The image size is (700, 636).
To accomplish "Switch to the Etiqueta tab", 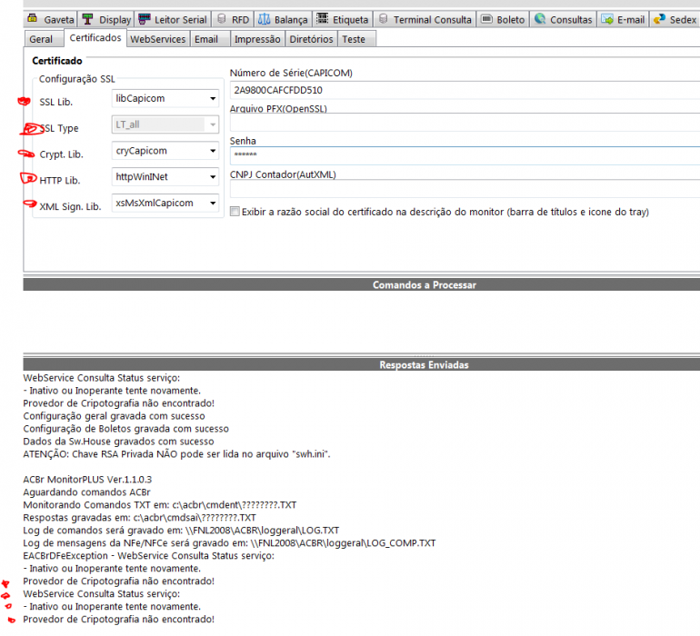I will 343,19.
